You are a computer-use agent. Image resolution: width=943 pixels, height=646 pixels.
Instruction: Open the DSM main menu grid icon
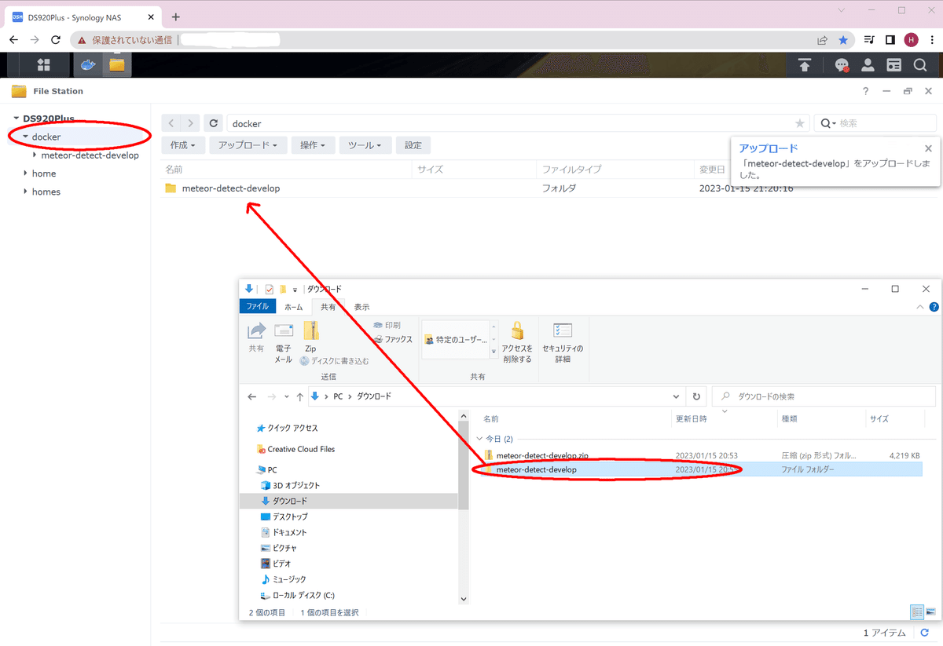pos(43,65)
